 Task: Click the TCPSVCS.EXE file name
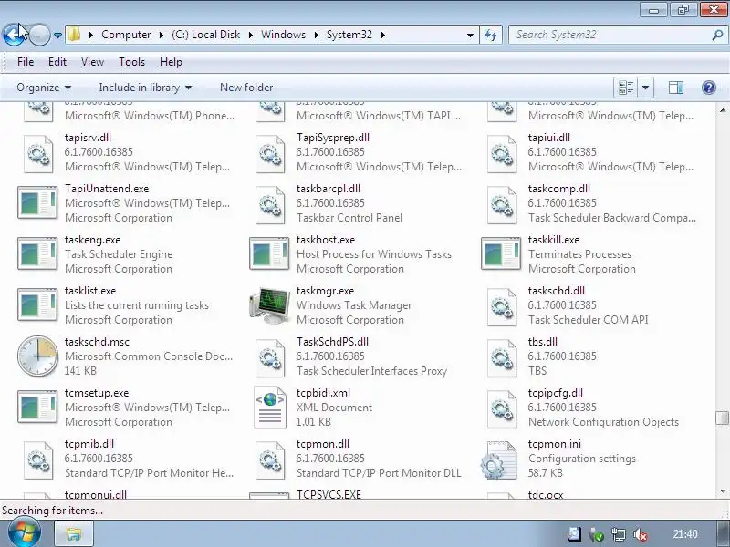click(328, 495)
